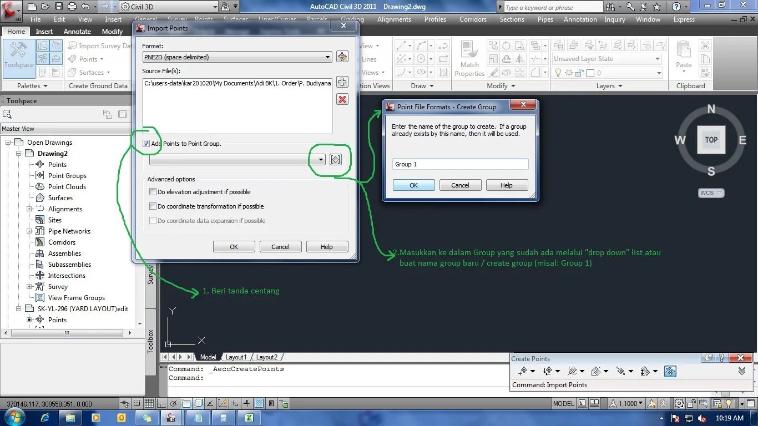Image resolution: width=758 pixels, height=426 pixels.
Task: Toggle MODEL space button in status bar
Action: tap(563, 403)
